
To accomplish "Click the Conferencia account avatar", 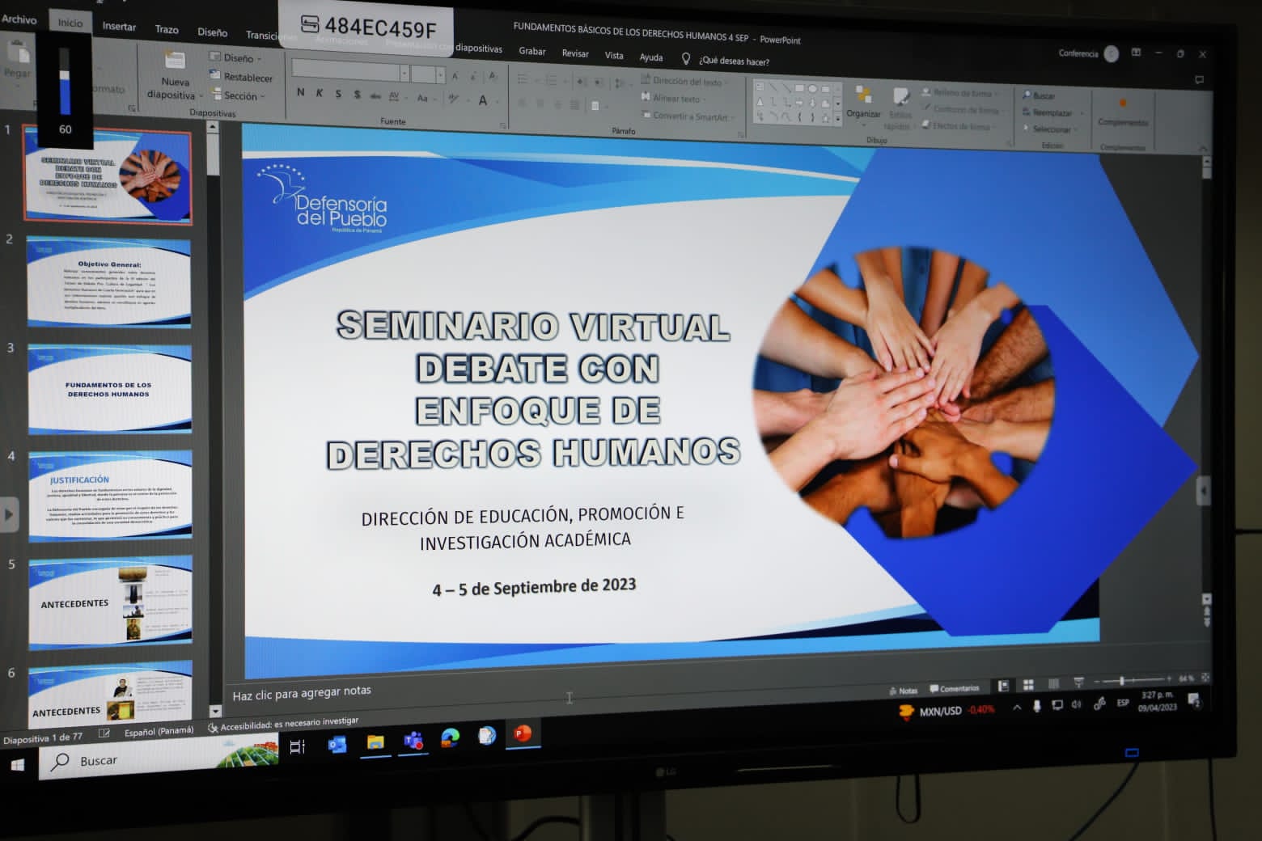I will 1112,54.
